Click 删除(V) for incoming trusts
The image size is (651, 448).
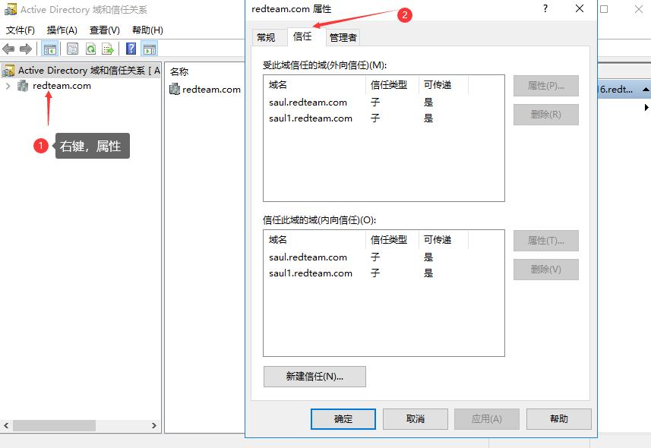pos(546,270)
